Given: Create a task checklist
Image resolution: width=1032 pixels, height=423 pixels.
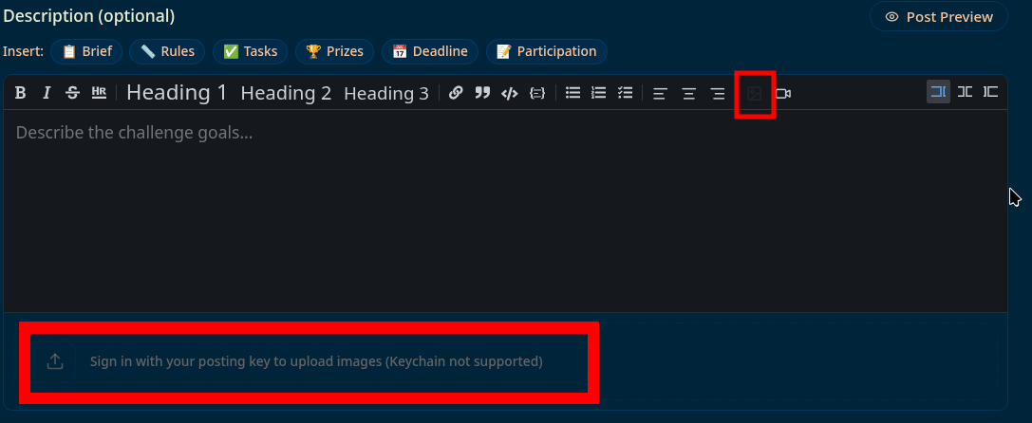Looking at the screenshot, I should pos(625,93).
